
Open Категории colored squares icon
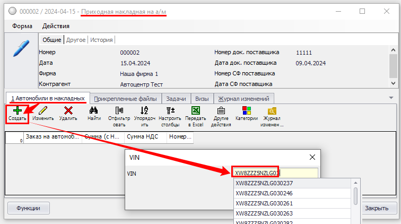pyautogui.click(x=247, y=110)
